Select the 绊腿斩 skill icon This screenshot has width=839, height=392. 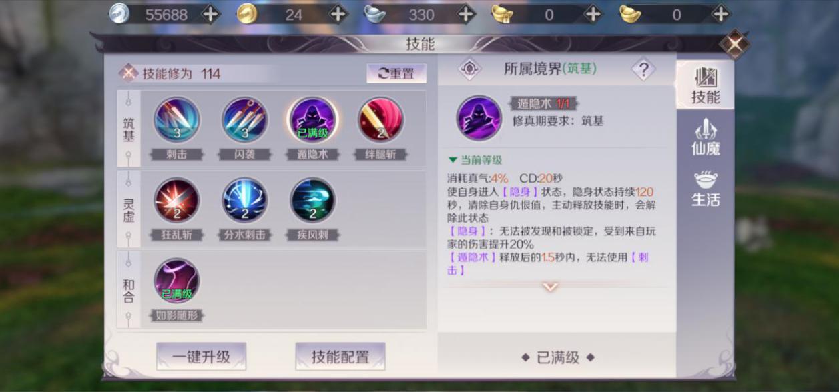coord(380,120)
